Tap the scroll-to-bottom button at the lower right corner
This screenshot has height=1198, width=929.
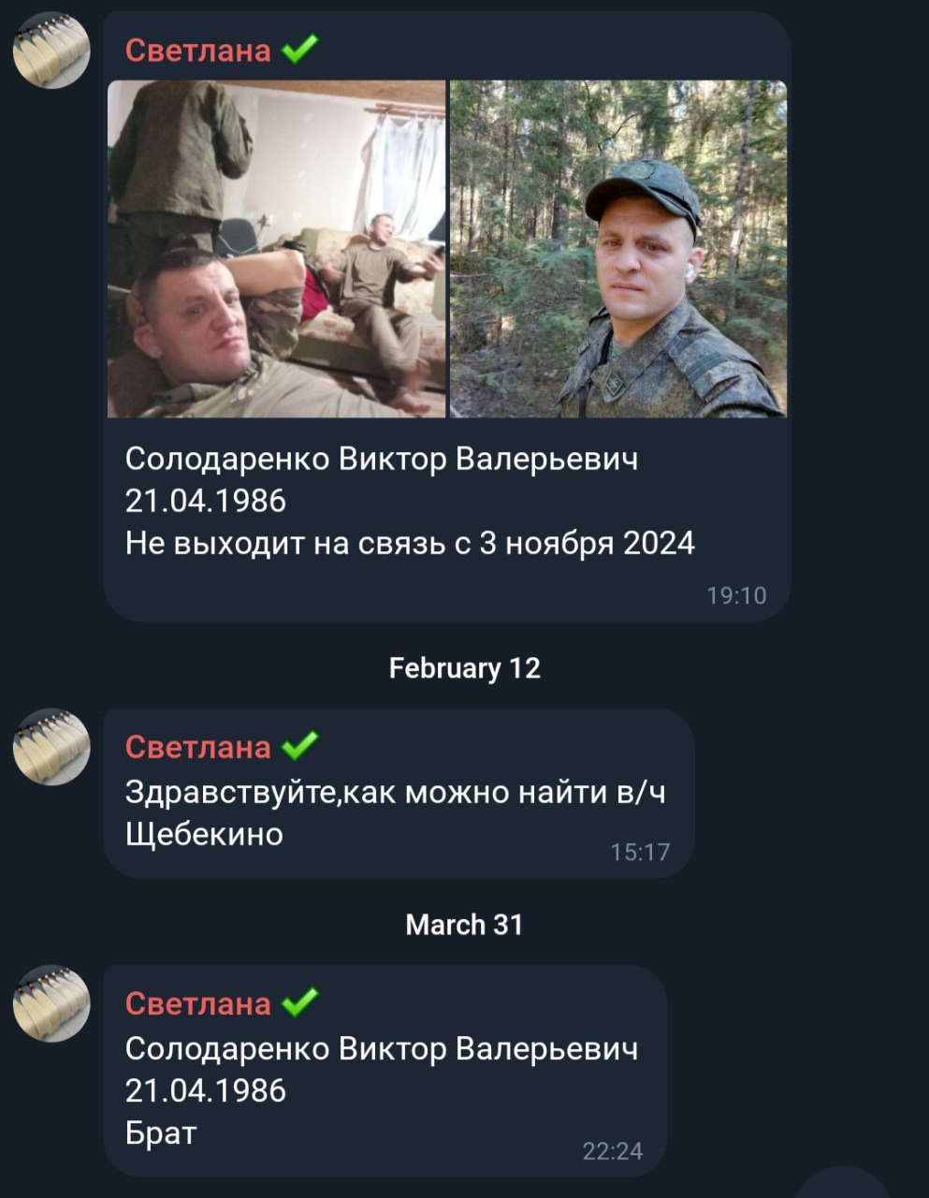(x=845, y=1184)
